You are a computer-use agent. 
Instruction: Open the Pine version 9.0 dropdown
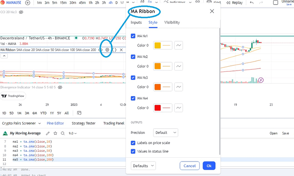pos(73,133)
